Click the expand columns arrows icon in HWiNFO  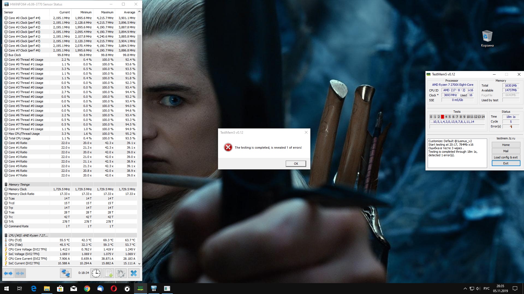[8, 273]
